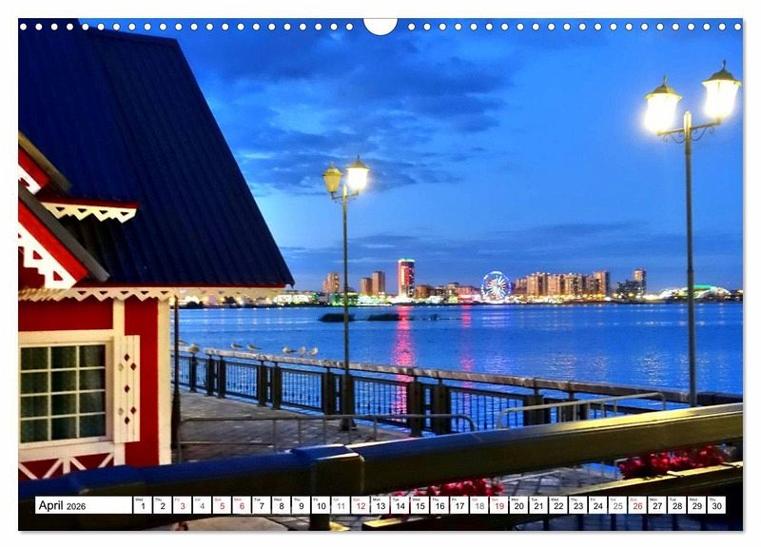The height and width of the screenshot is (549, 761).
Task: Select date 10 in the calendar strip
Action: [321, 505]
